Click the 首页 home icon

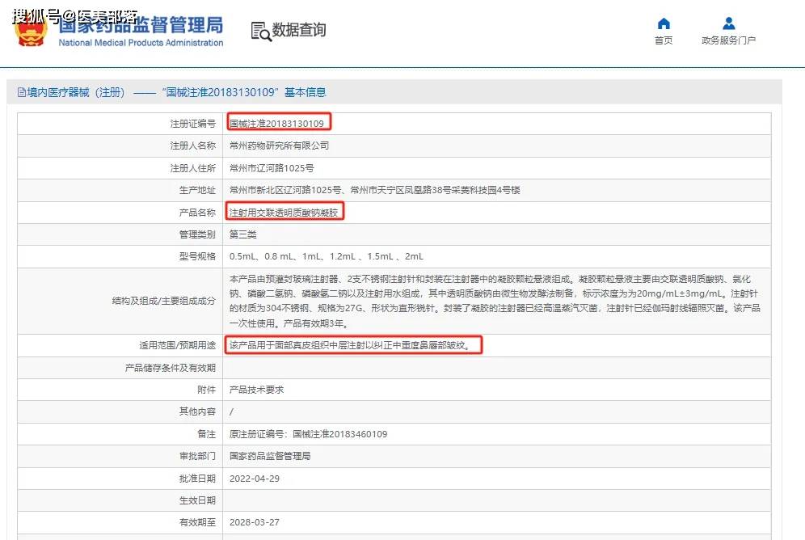click(664, 23)
